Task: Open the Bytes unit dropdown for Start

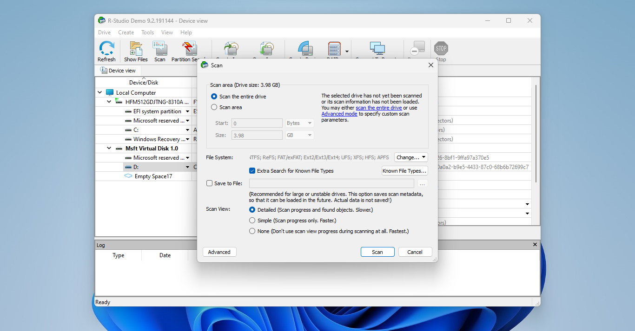Action: (300, 123)
